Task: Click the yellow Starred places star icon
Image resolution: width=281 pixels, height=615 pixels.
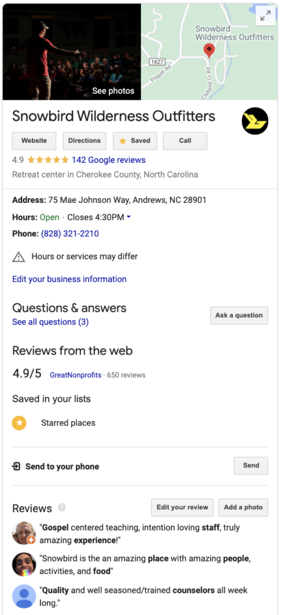Action: tap(19, 423)
